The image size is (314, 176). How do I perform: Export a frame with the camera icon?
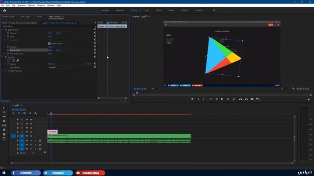click(252, 99)
